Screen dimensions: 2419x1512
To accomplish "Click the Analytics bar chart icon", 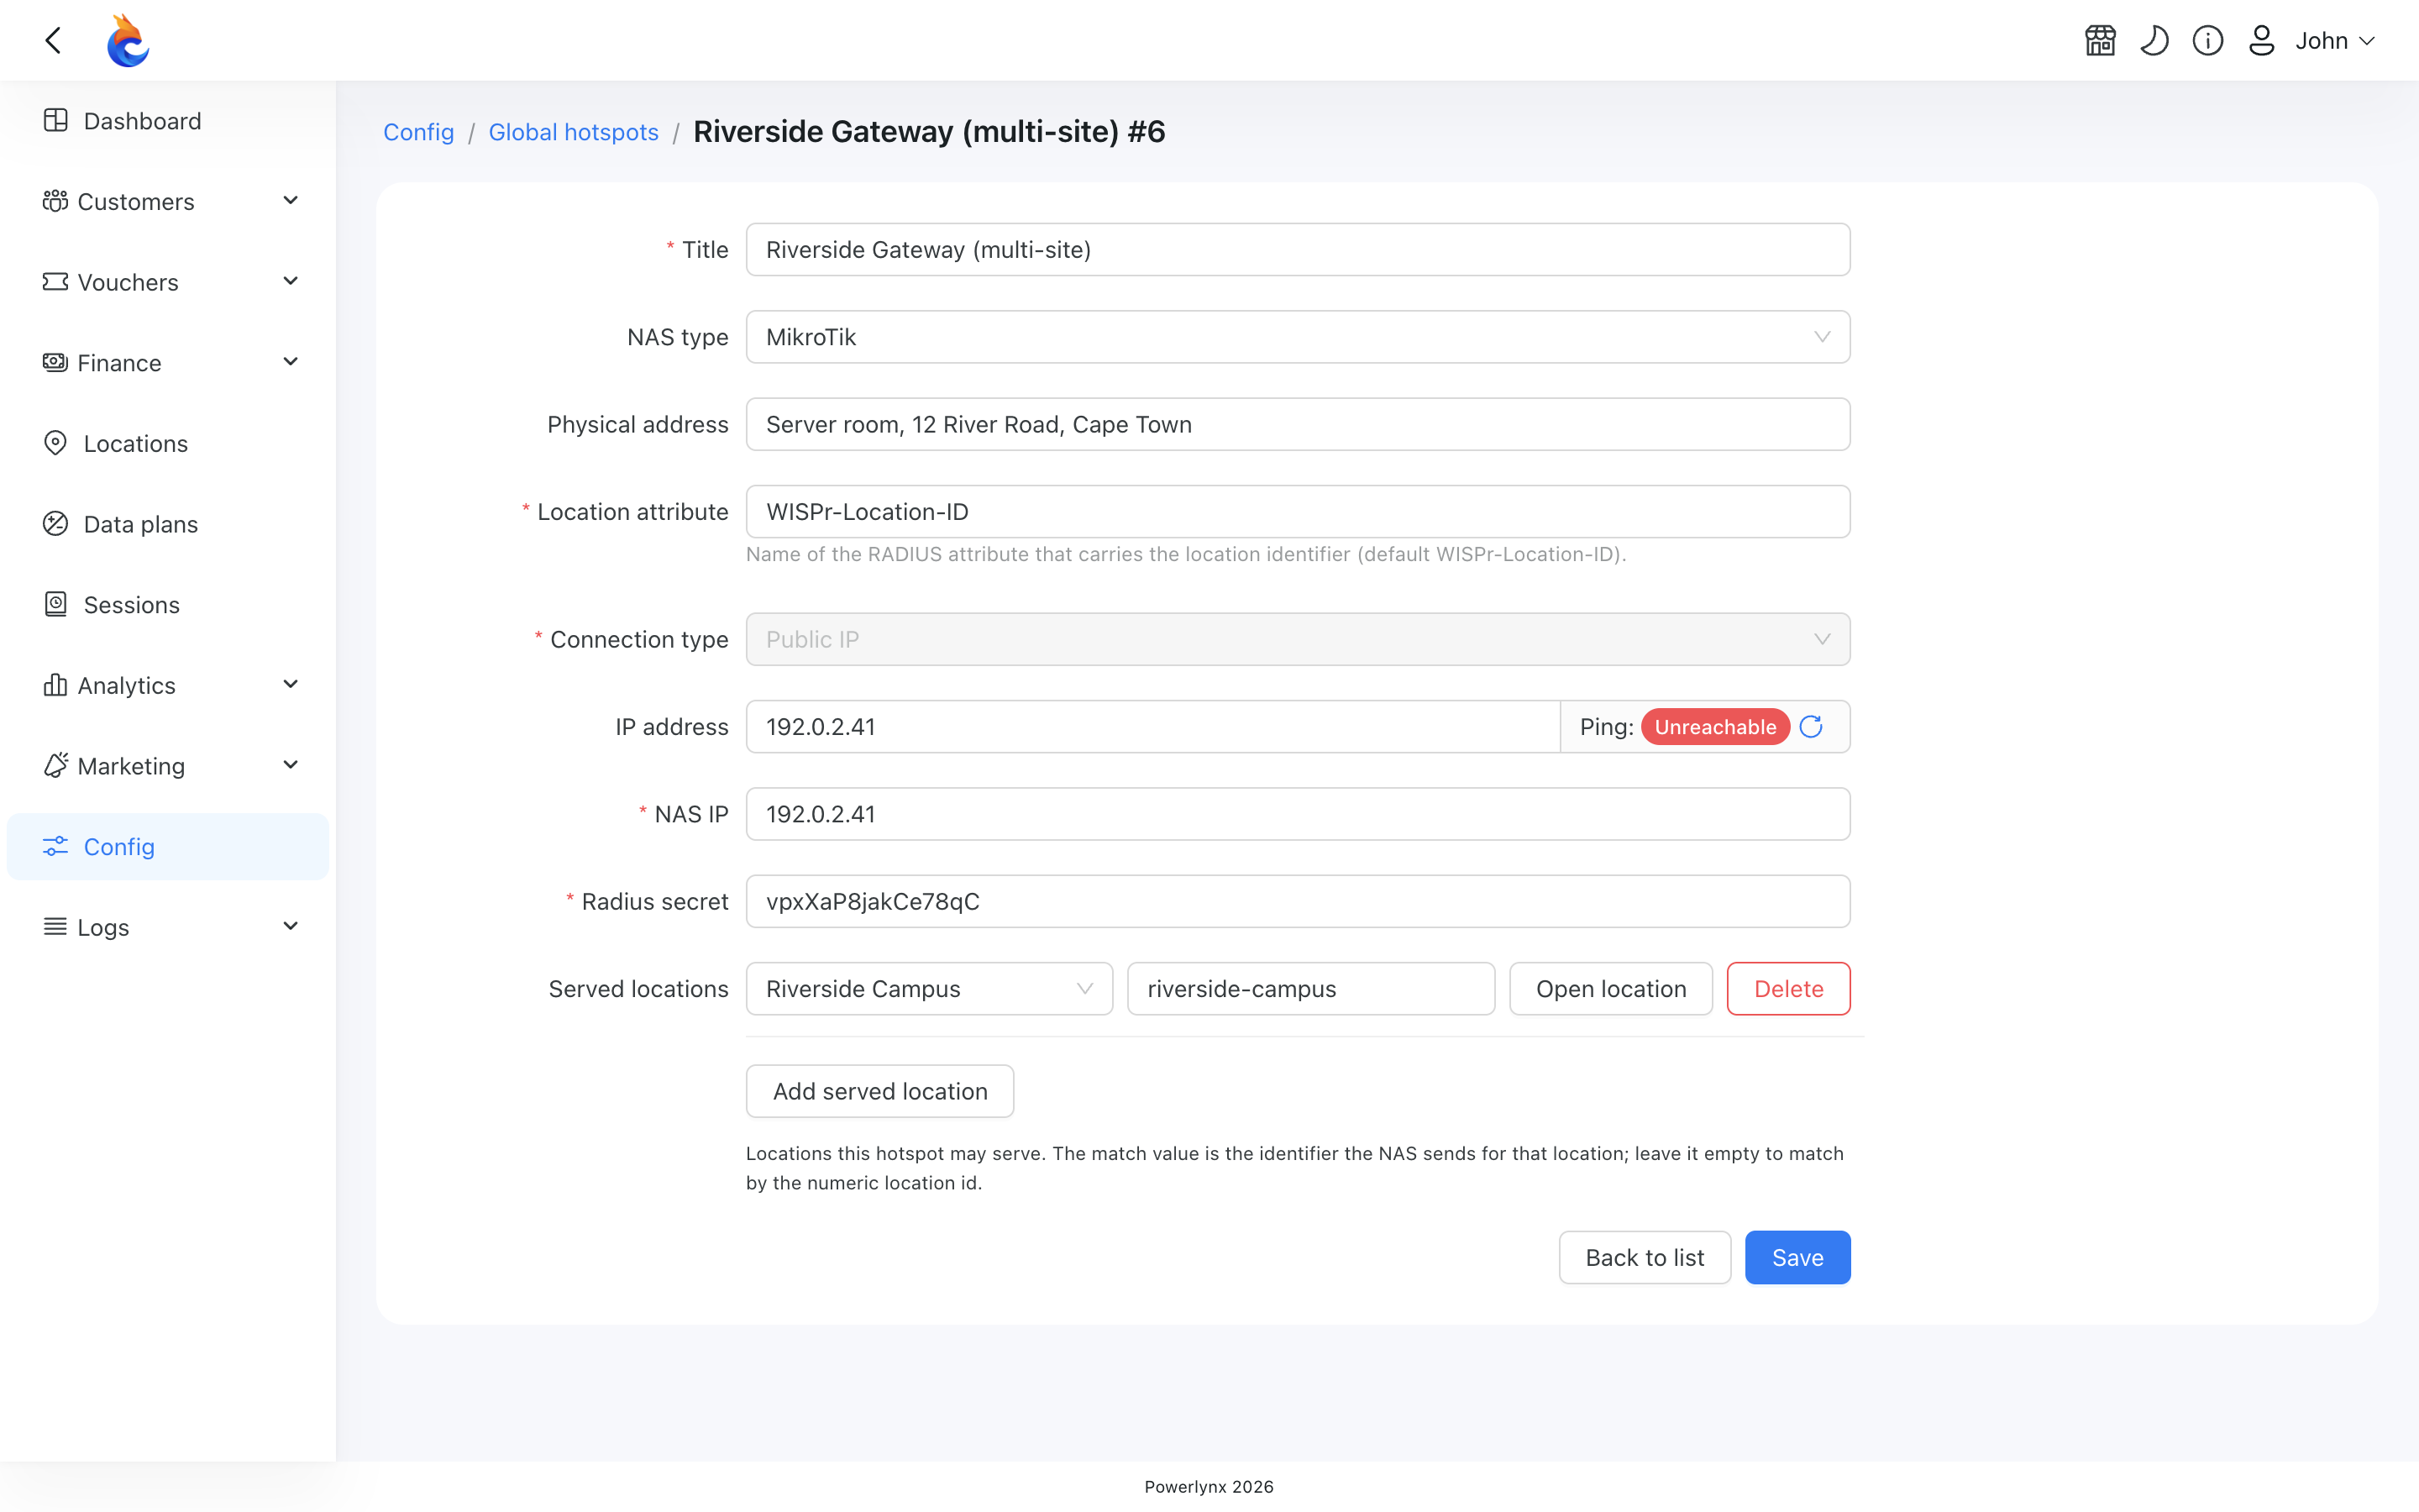I will point(56,685).
